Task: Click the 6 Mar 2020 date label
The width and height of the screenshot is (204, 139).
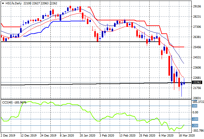Action: pos(166,136)
